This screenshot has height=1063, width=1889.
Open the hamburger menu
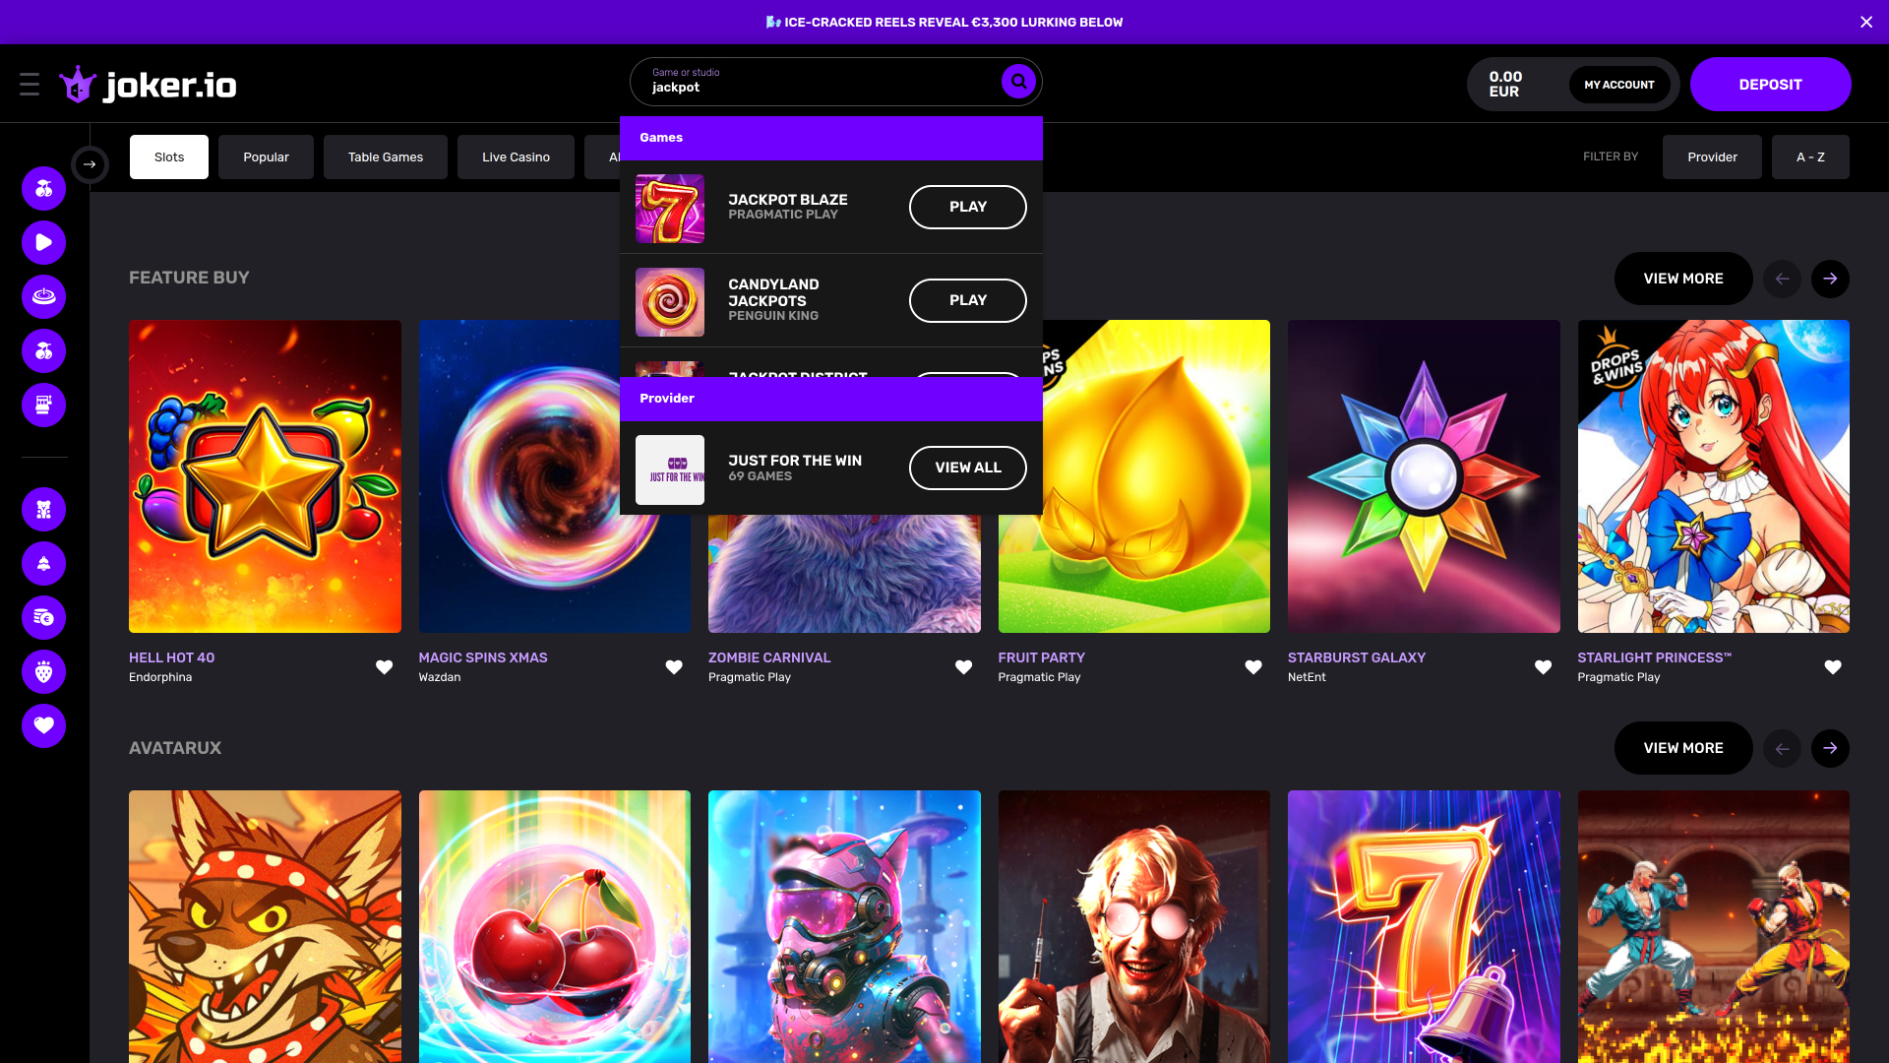coord(30,84)
